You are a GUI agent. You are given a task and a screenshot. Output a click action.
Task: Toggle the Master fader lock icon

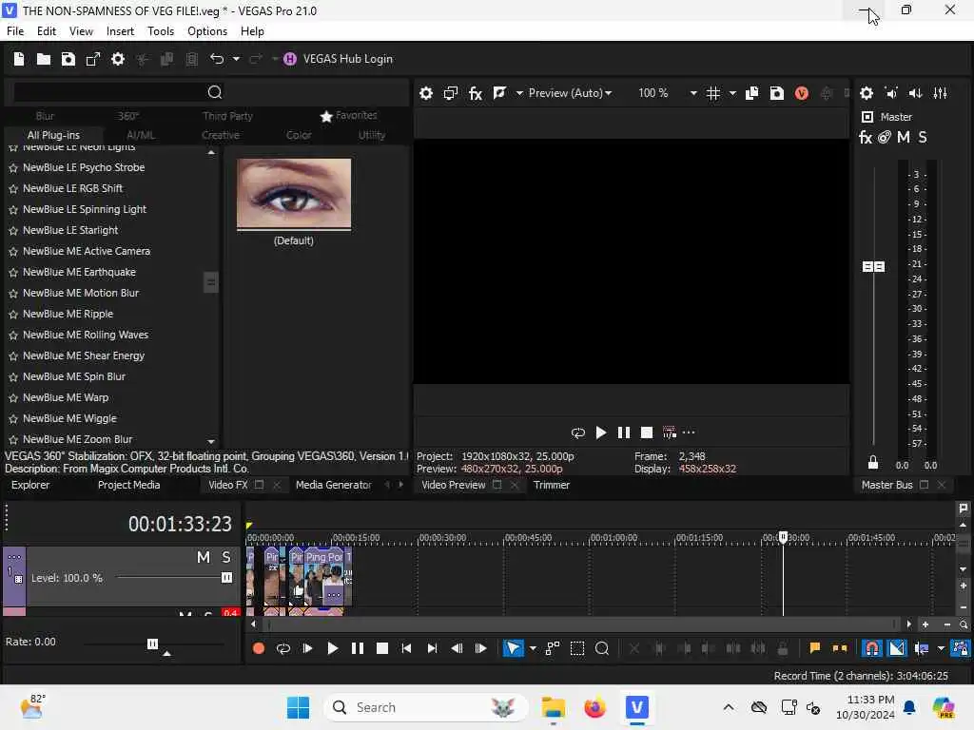tap(873, 463)
